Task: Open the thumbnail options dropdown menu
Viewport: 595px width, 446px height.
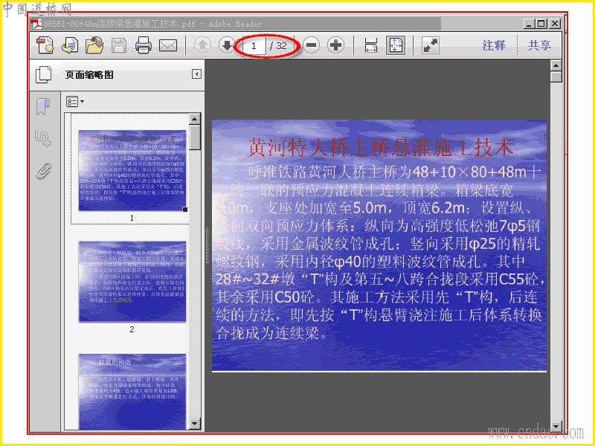Action: pos(75,102)
